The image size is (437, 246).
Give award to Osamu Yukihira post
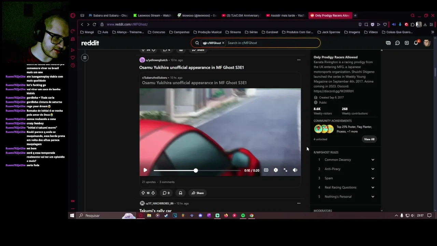pos(180,193)
